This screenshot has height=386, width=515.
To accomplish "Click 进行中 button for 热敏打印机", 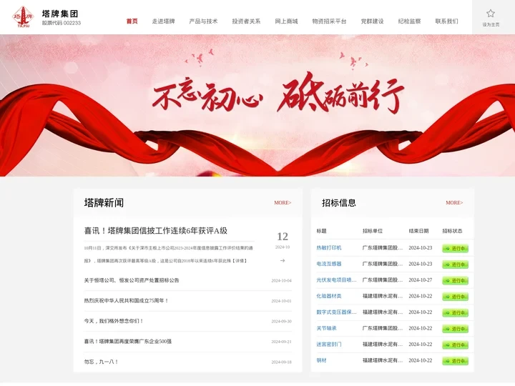I will click(455, 249).
